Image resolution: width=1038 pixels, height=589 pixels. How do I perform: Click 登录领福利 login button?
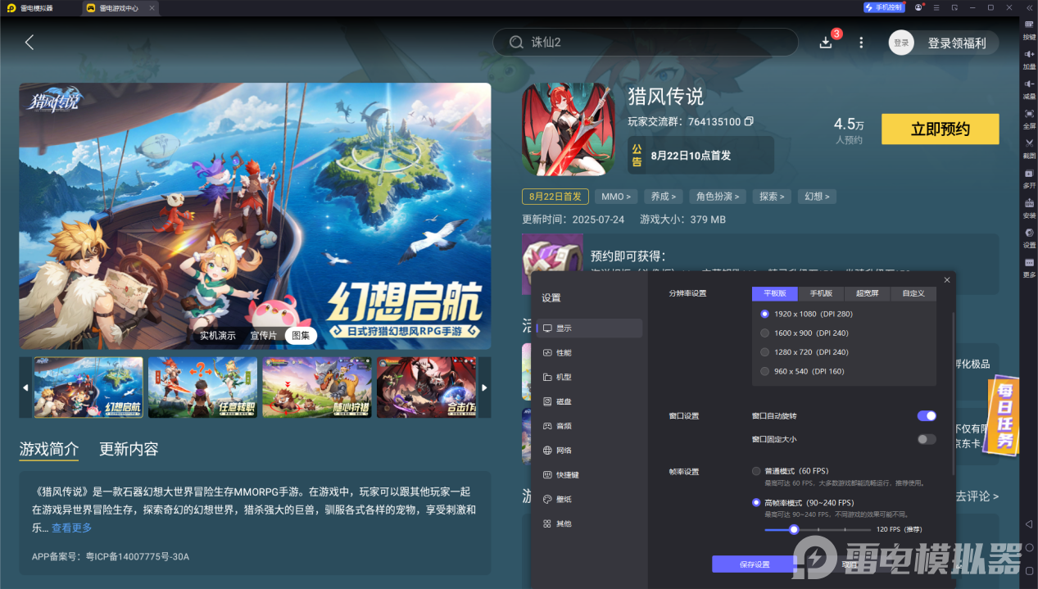[945, 43]
